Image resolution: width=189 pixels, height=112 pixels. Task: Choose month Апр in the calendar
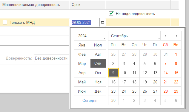point(82,73)
